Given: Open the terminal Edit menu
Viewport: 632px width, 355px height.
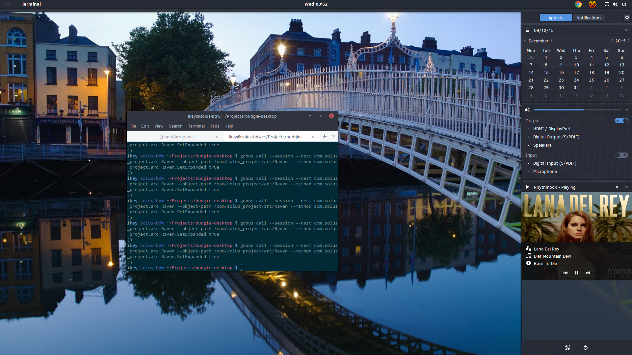Looking at the screenshot, I should (x=145, y=126).
